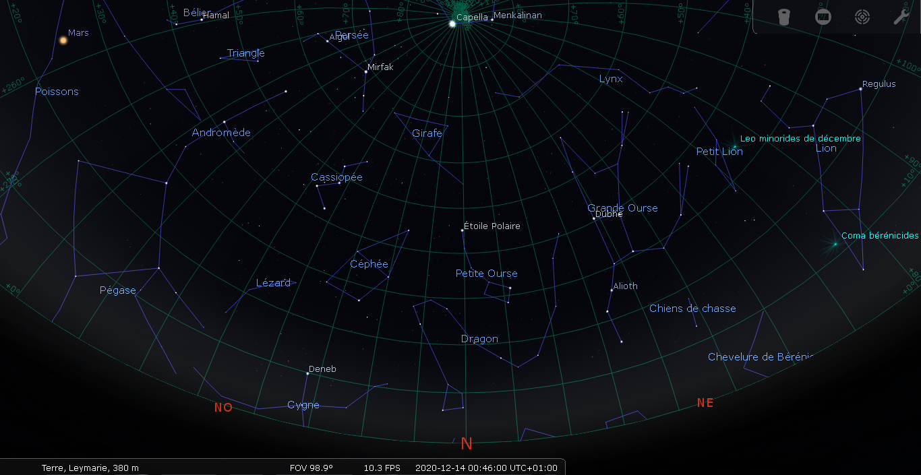Click the Alioth star label

pyautogui.click(x=626, y=286)
